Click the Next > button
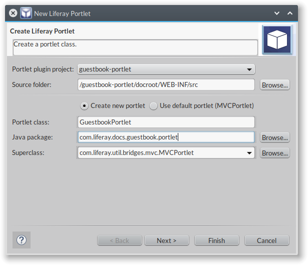Image resolution: width=308 pixels, height=265 pixels. (167, 240)
